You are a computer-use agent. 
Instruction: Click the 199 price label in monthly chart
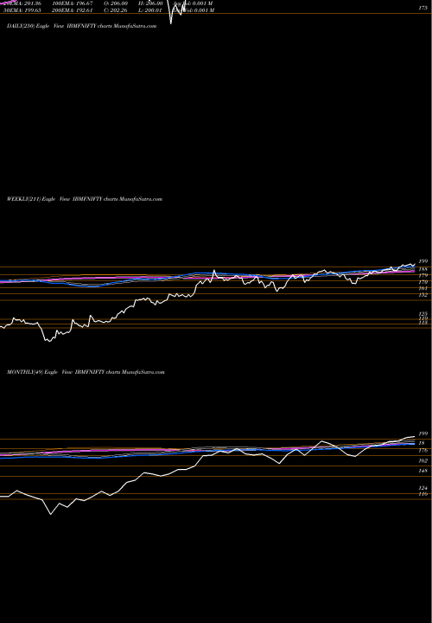pos(422,434)
